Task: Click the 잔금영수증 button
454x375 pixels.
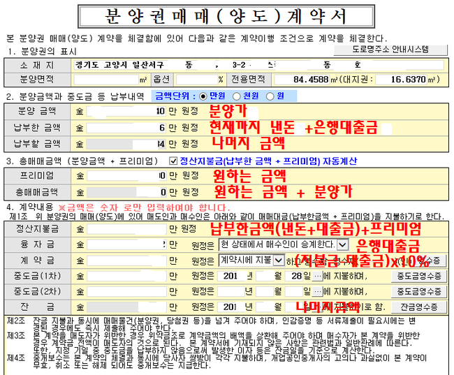Action: 419,307
